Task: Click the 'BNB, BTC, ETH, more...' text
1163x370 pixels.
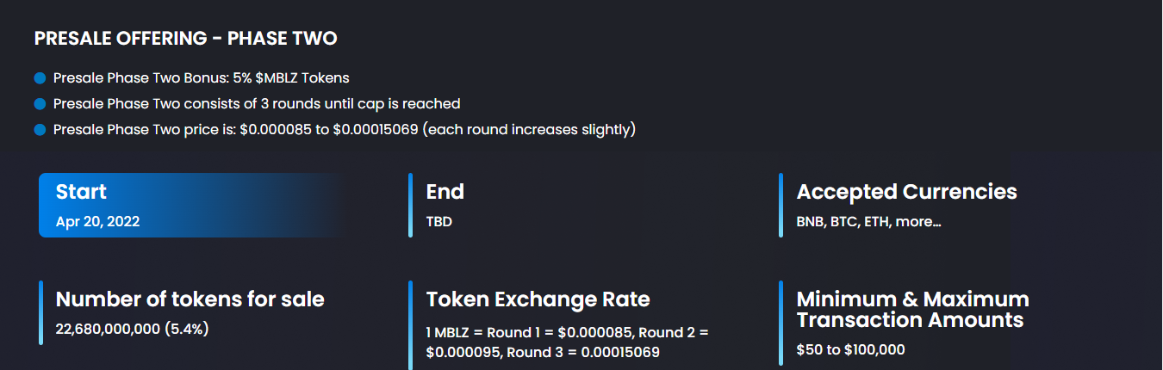Action: tap(869, 221)
